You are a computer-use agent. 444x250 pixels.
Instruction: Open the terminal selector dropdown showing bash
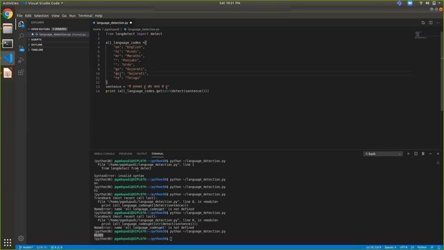[383, 153]
